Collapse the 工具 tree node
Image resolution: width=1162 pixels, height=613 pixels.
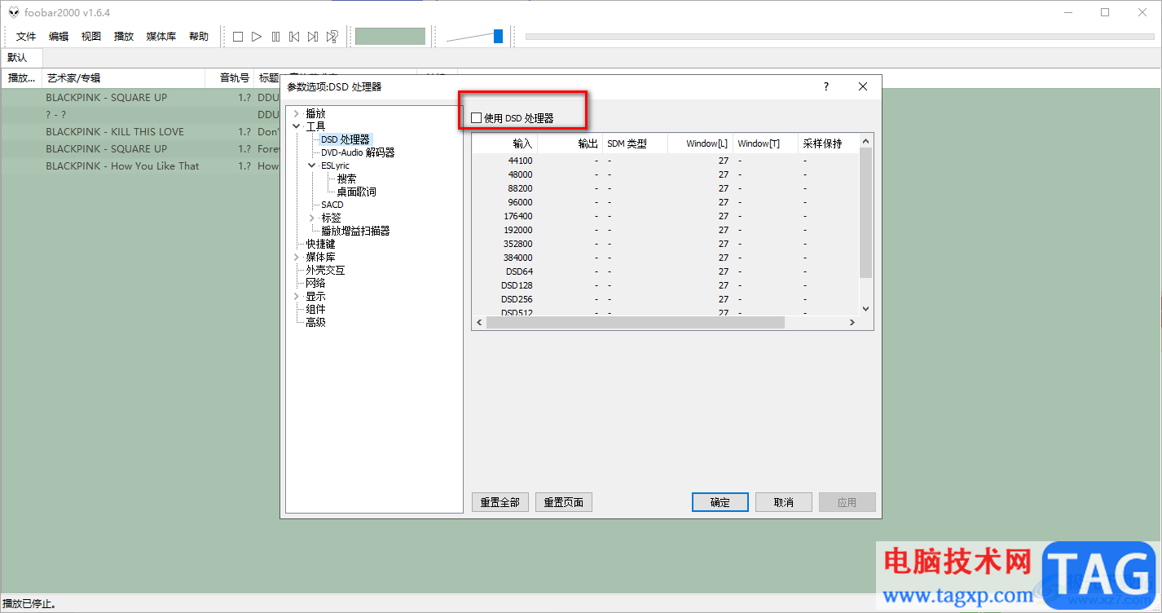coord(297,126)
